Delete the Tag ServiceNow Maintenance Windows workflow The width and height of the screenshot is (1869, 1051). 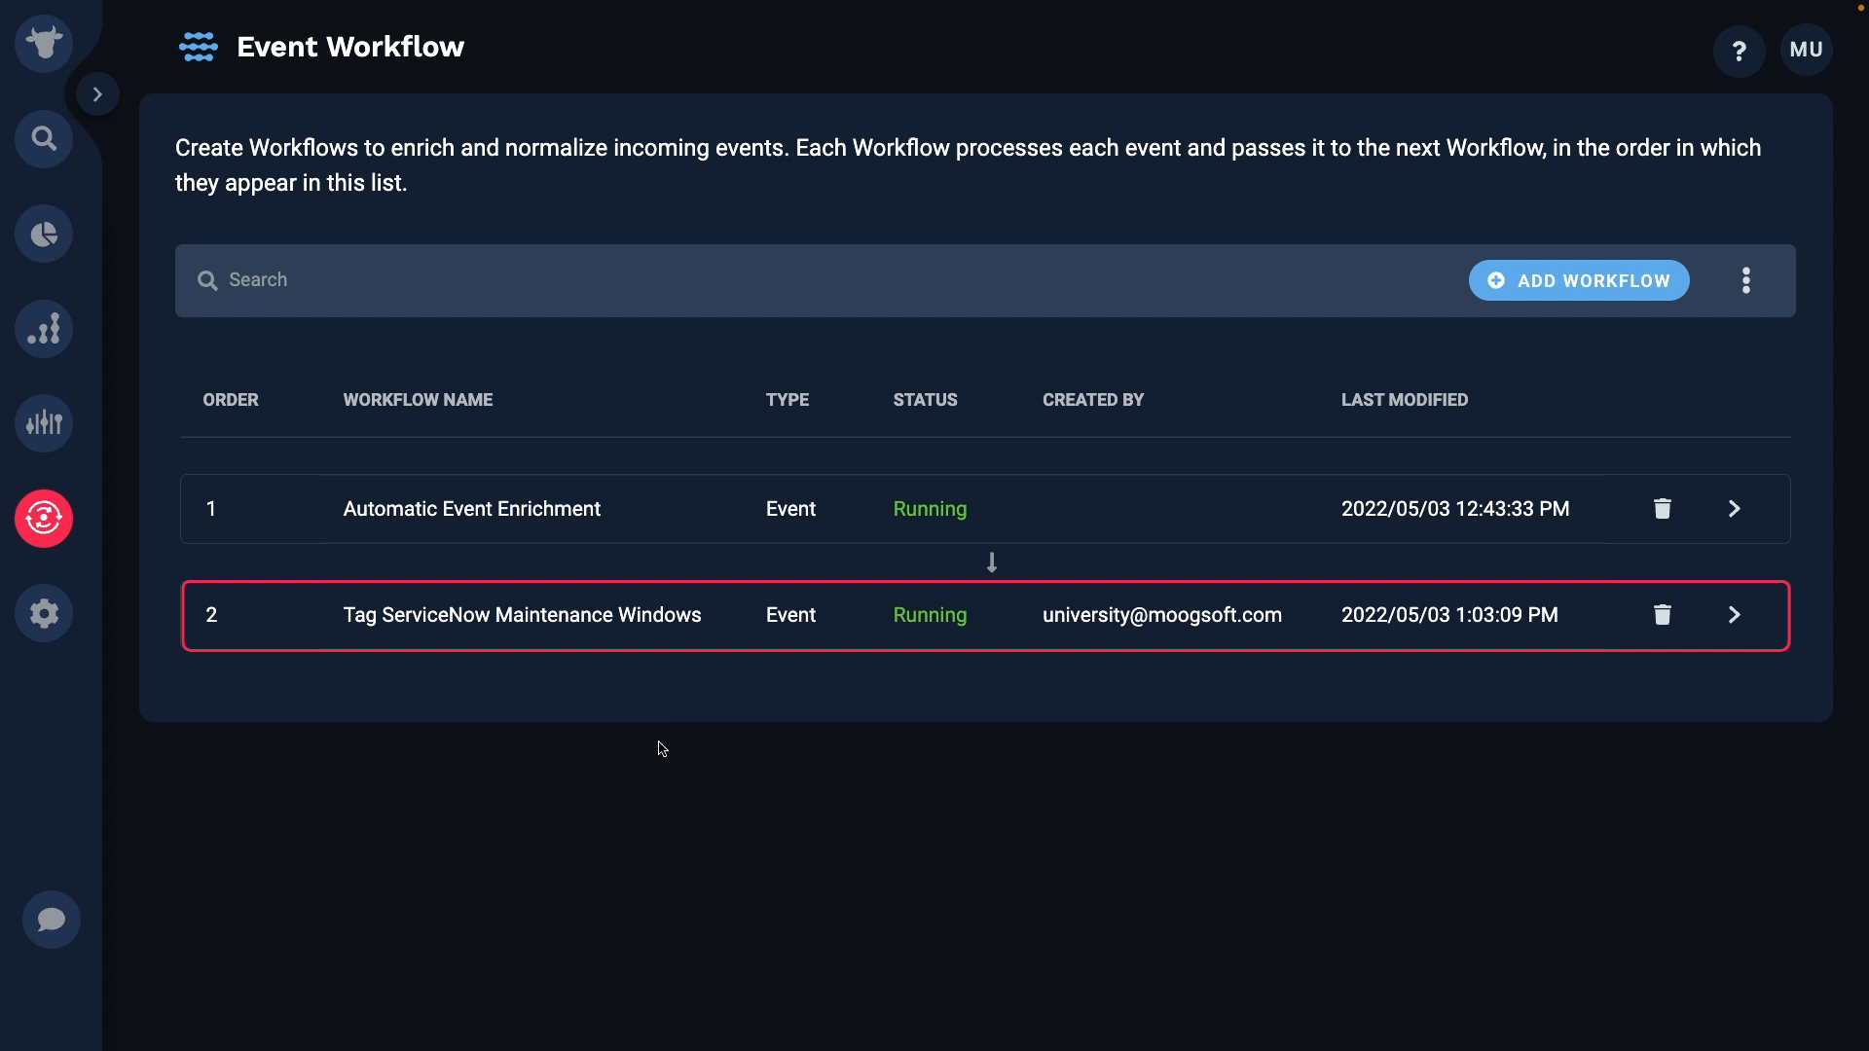pos(1663,615)
